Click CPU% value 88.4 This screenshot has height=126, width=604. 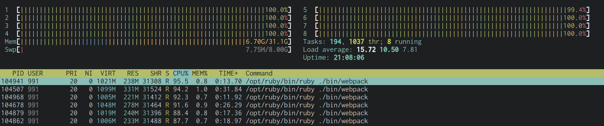pyautogui.click(x=181, y=113)
